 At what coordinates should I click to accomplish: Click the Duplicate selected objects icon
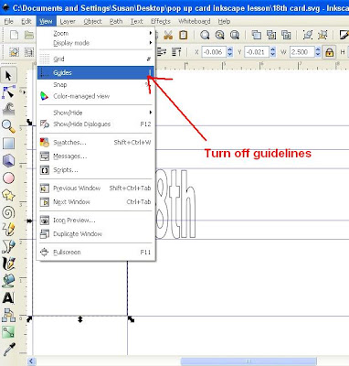(x=256, y=35)
